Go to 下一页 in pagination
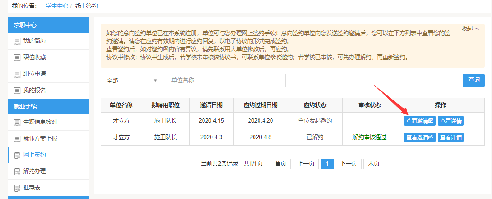The height and width of the screenshot is (199, 492). (x=348, y=164)
